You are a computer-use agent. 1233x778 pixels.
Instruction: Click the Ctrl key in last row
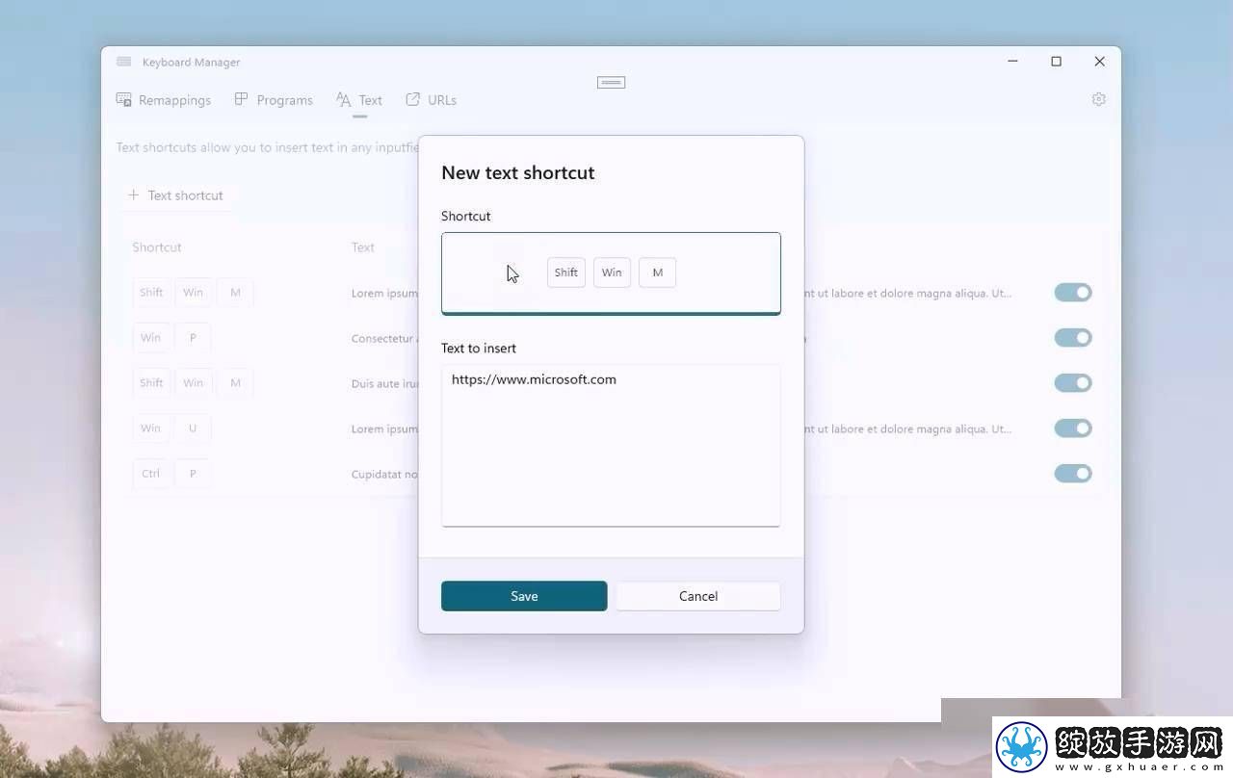pos(151,474)
